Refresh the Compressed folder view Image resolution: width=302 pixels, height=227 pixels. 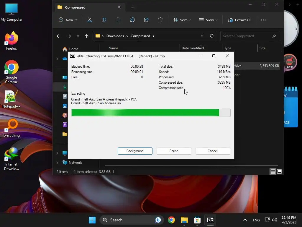point(212,36)
